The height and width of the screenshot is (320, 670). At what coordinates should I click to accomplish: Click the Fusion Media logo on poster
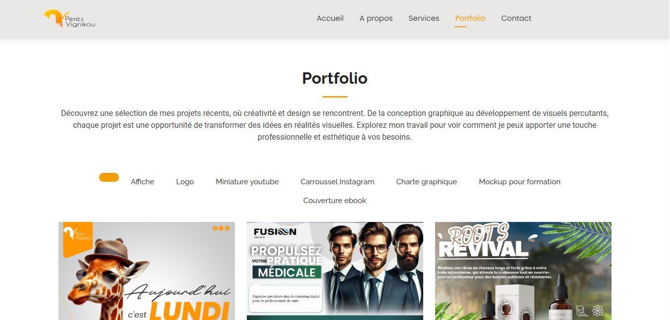(275, 232)
